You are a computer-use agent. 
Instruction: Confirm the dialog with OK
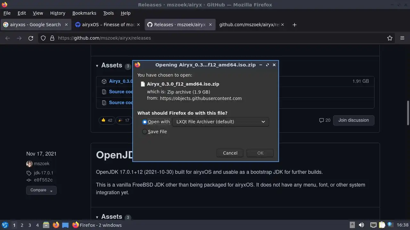[260, 153]
